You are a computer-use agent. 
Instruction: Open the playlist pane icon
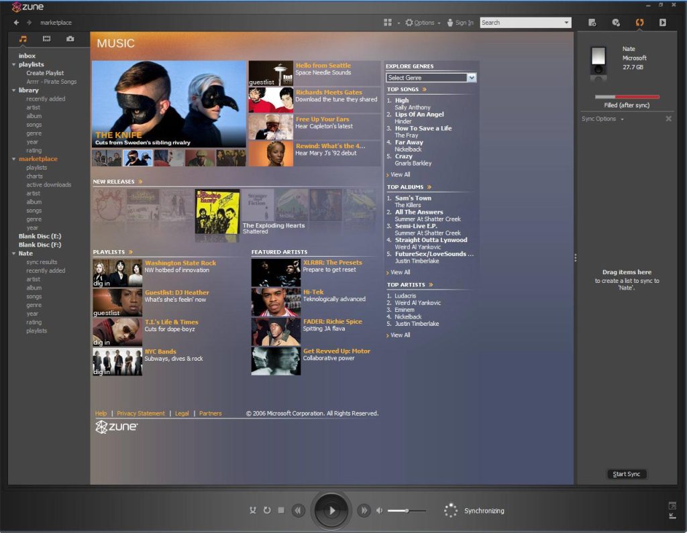click(592, 22)
